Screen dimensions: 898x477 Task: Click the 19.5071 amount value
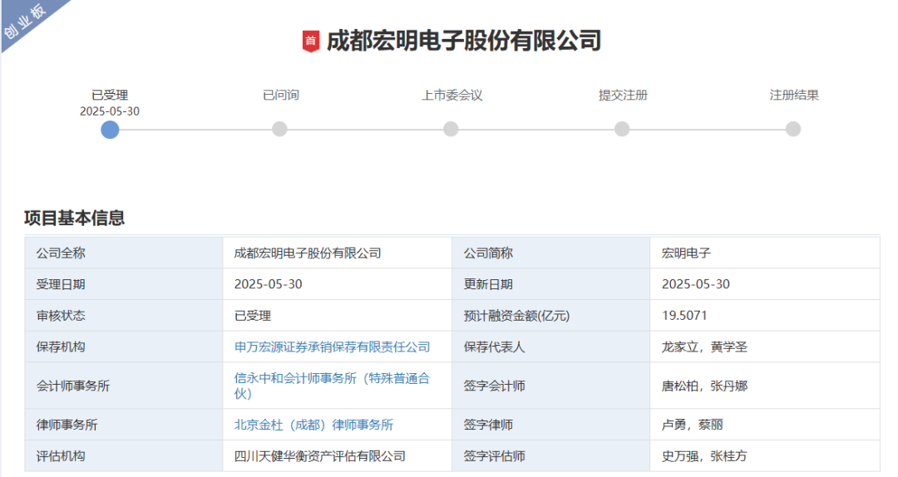(x=765, y=316)
